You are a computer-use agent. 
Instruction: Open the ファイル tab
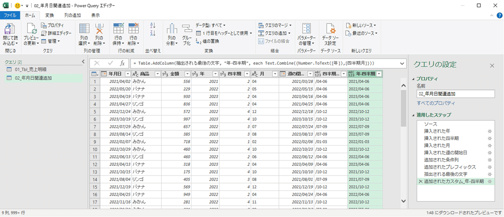[x=10, y=15]
